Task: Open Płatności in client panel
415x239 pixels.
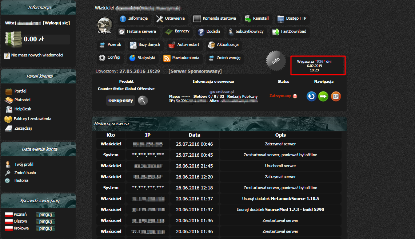Action: tap(22, 100)
